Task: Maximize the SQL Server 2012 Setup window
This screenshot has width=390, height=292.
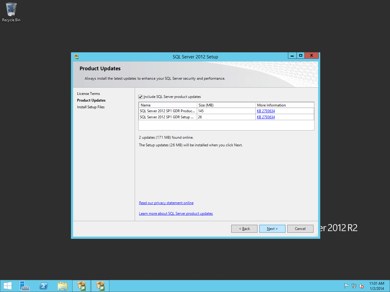Action: click(301, 55)
